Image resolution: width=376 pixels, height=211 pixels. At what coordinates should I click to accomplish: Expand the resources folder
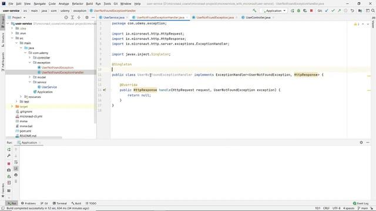click(21, 97)
